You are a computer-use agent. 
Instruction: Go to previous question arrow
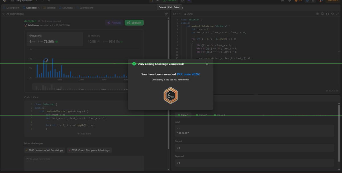[36, 1]
